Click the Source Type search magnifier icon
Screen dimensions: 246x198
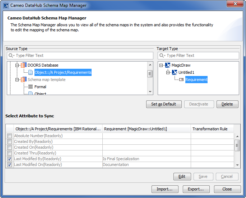[x=11, y=55]
